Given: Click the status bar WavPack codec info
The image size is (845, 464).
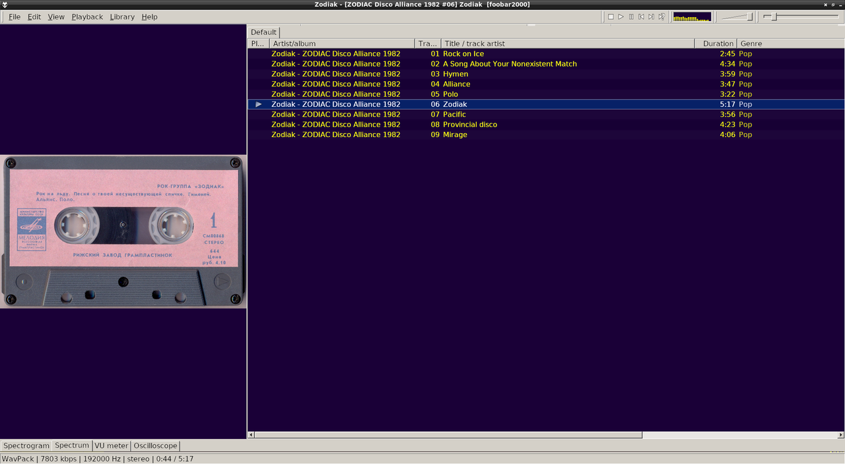Looking at the screenshot, I should coord(18,459).
